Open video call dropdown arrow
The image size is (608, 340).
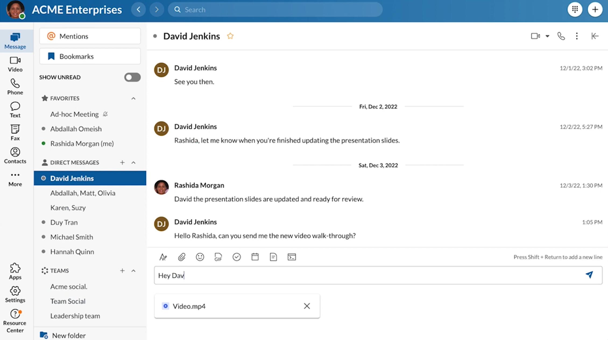click(x=547, y=36)
